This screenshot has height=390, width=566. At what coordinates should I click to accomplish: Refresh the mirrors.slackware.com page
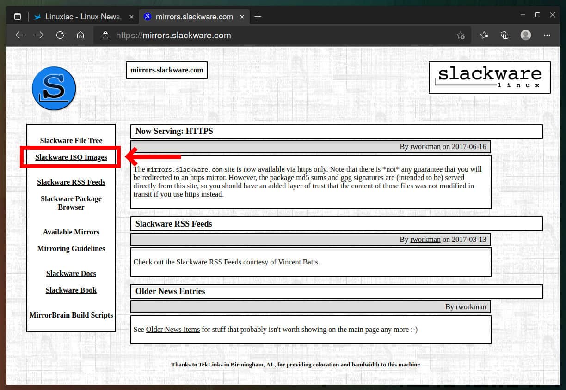(60, 35)
